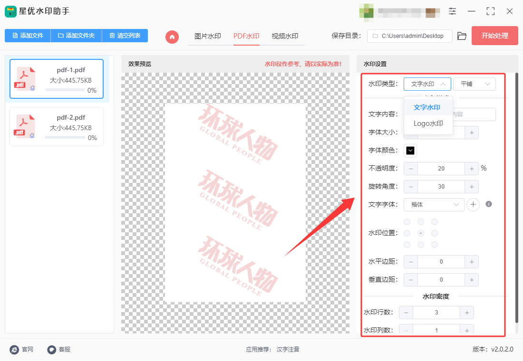The image size is (523, 361).
Task: Select top-center watermark position
Action: pyautogui.click(x=421, y=222)
